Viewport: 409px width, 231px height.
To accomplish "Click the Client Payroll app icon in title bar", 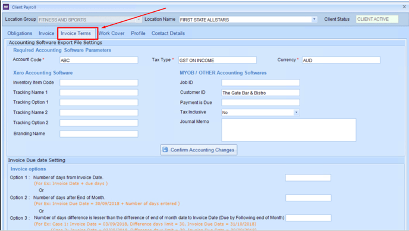I will [x=6, y=7].
